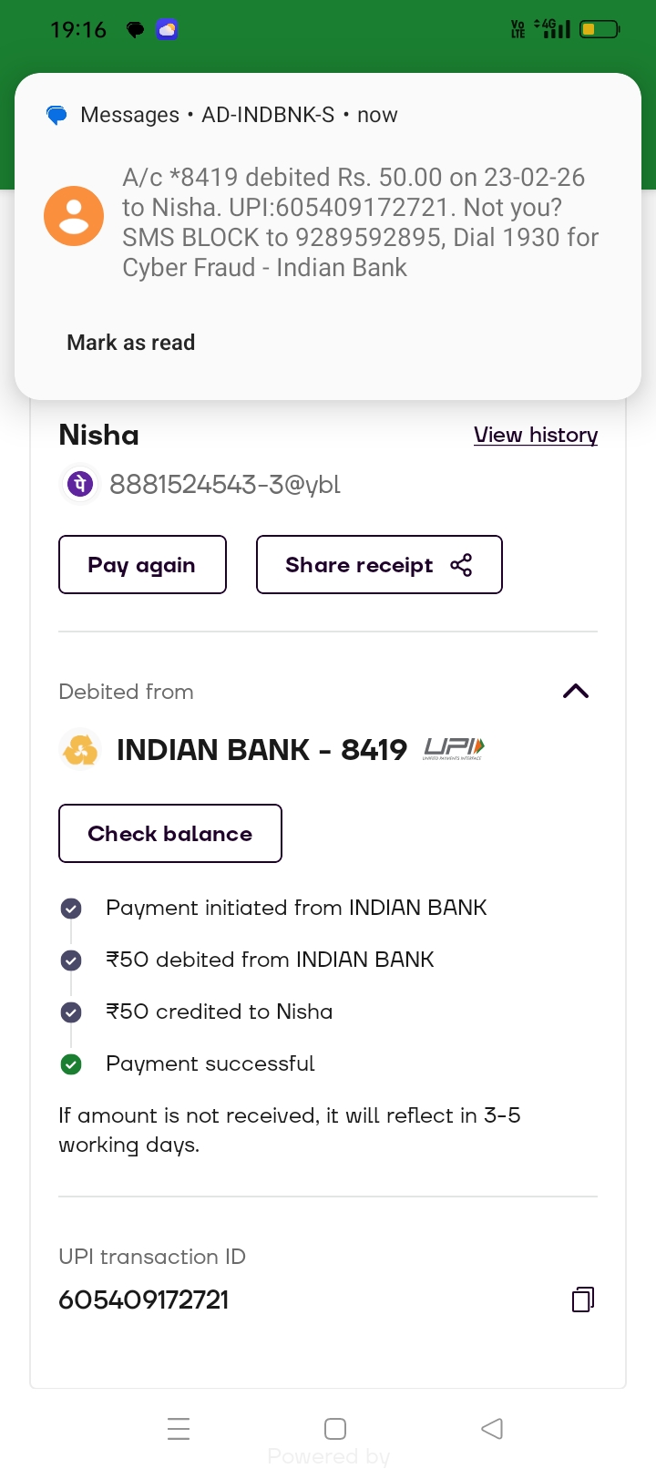656x1469 pixels.
Task: Tap Mark as read on notification
Action: pyautogui.click(x=131, y=343)
